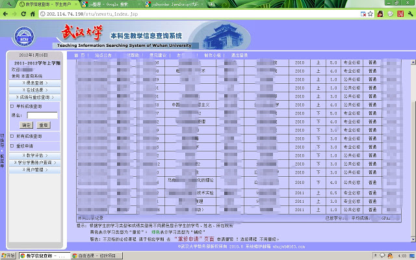The height and width of the screenshot is (260, 416).
Task: Open 站点公告 in the top navigation
Action: (104, 56)
